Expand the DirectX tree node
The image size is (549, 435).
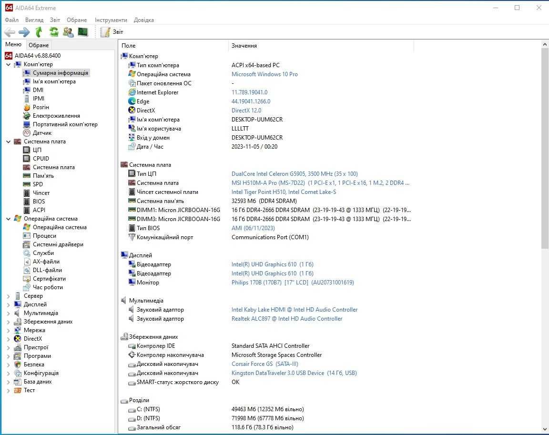click(x=9, y=339)
